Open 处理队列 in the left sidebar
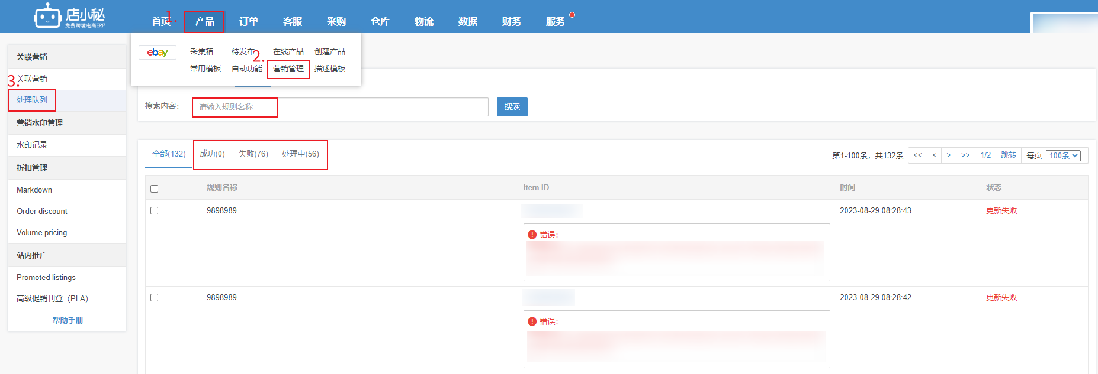The height and width of the screenshot is (374, 1098). click(x=32, y=100)
